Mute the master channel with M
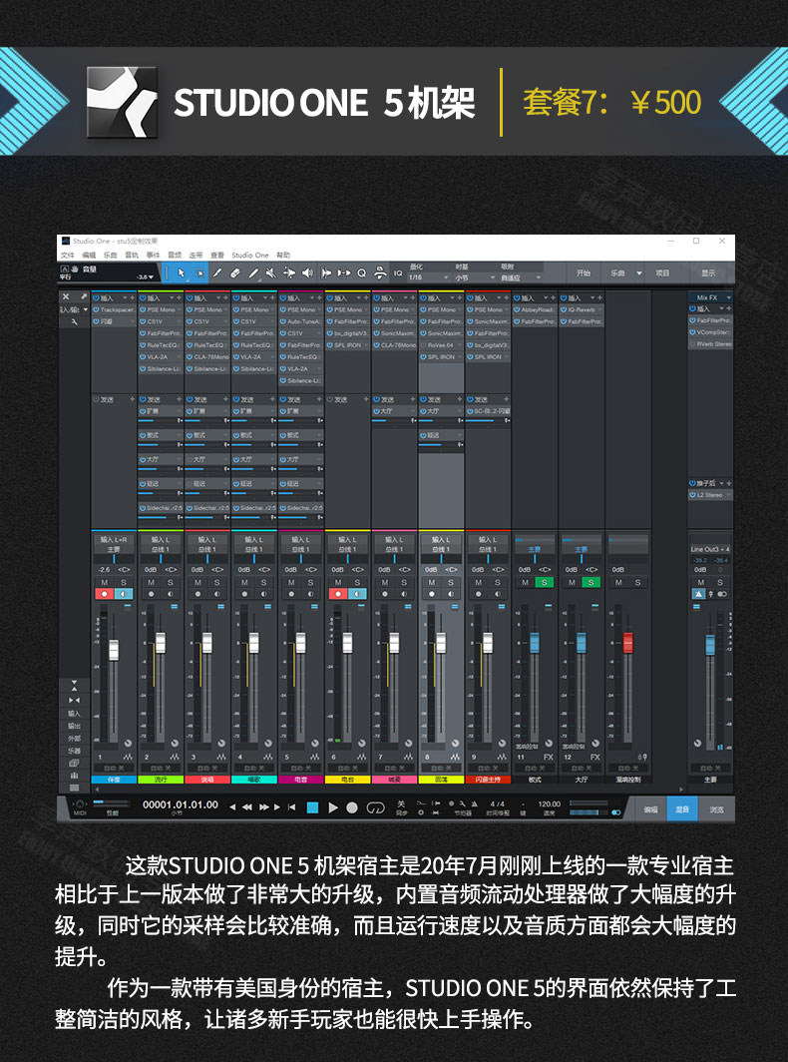This screenshot has width=788, height=1062. point(700,583)
